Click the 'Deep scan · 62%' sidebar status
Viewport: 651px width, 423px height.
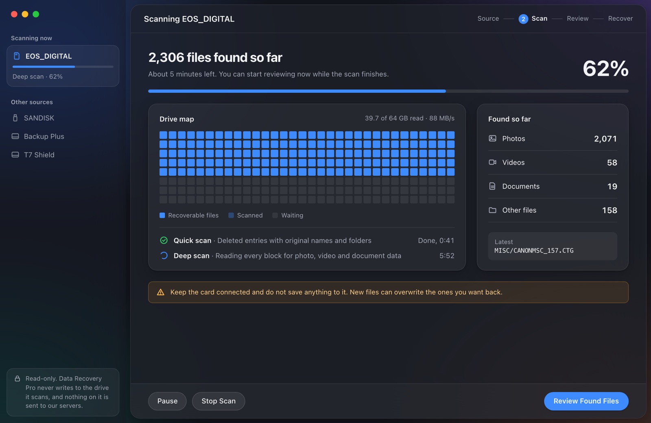[37, 76]
